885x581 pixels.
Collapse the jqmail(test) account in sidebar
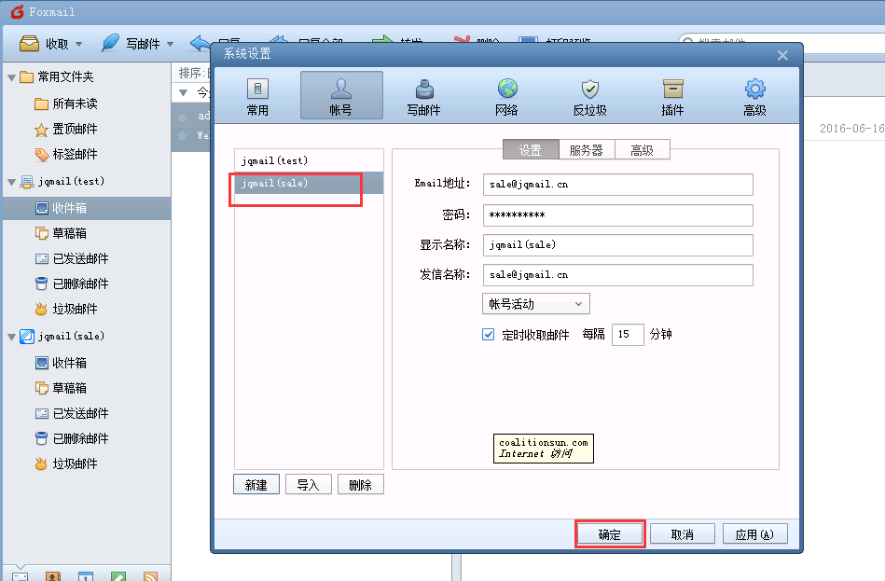[11, 181]
